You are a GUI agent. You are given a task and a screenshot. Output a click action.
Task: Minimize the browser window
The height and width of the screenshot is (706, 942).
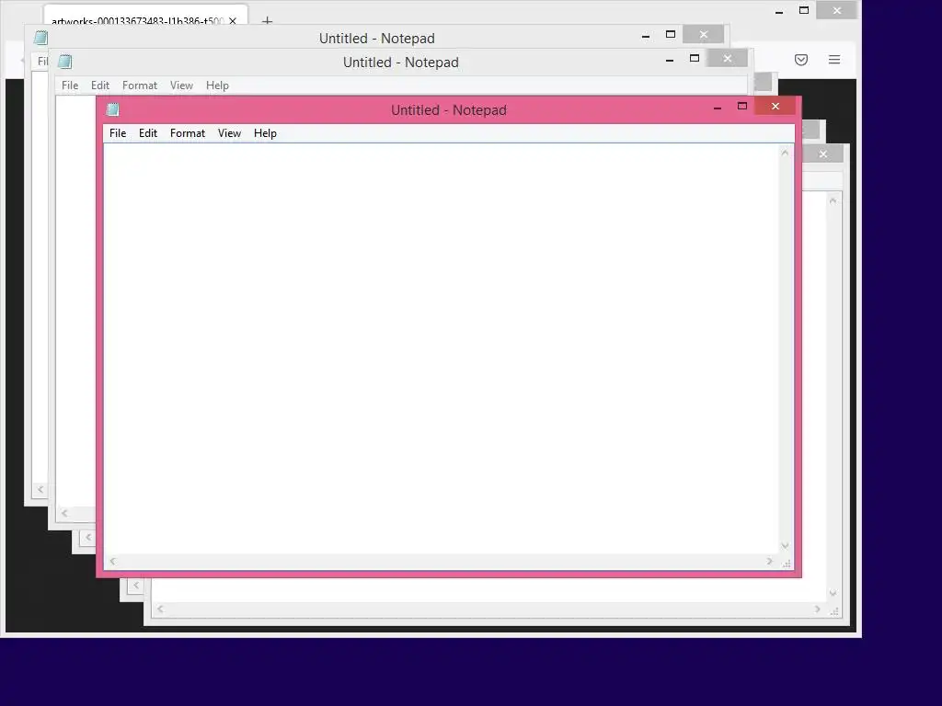point(778,11)
